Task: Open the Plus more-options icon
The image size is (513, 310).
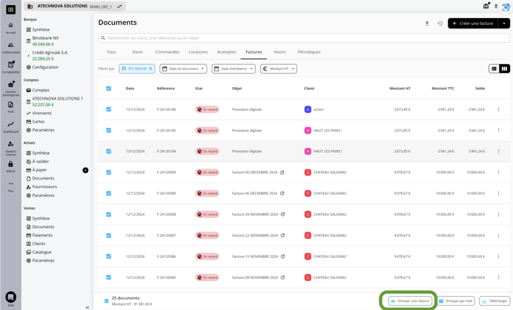Action: pyautogui.click(x=11, y=183)
